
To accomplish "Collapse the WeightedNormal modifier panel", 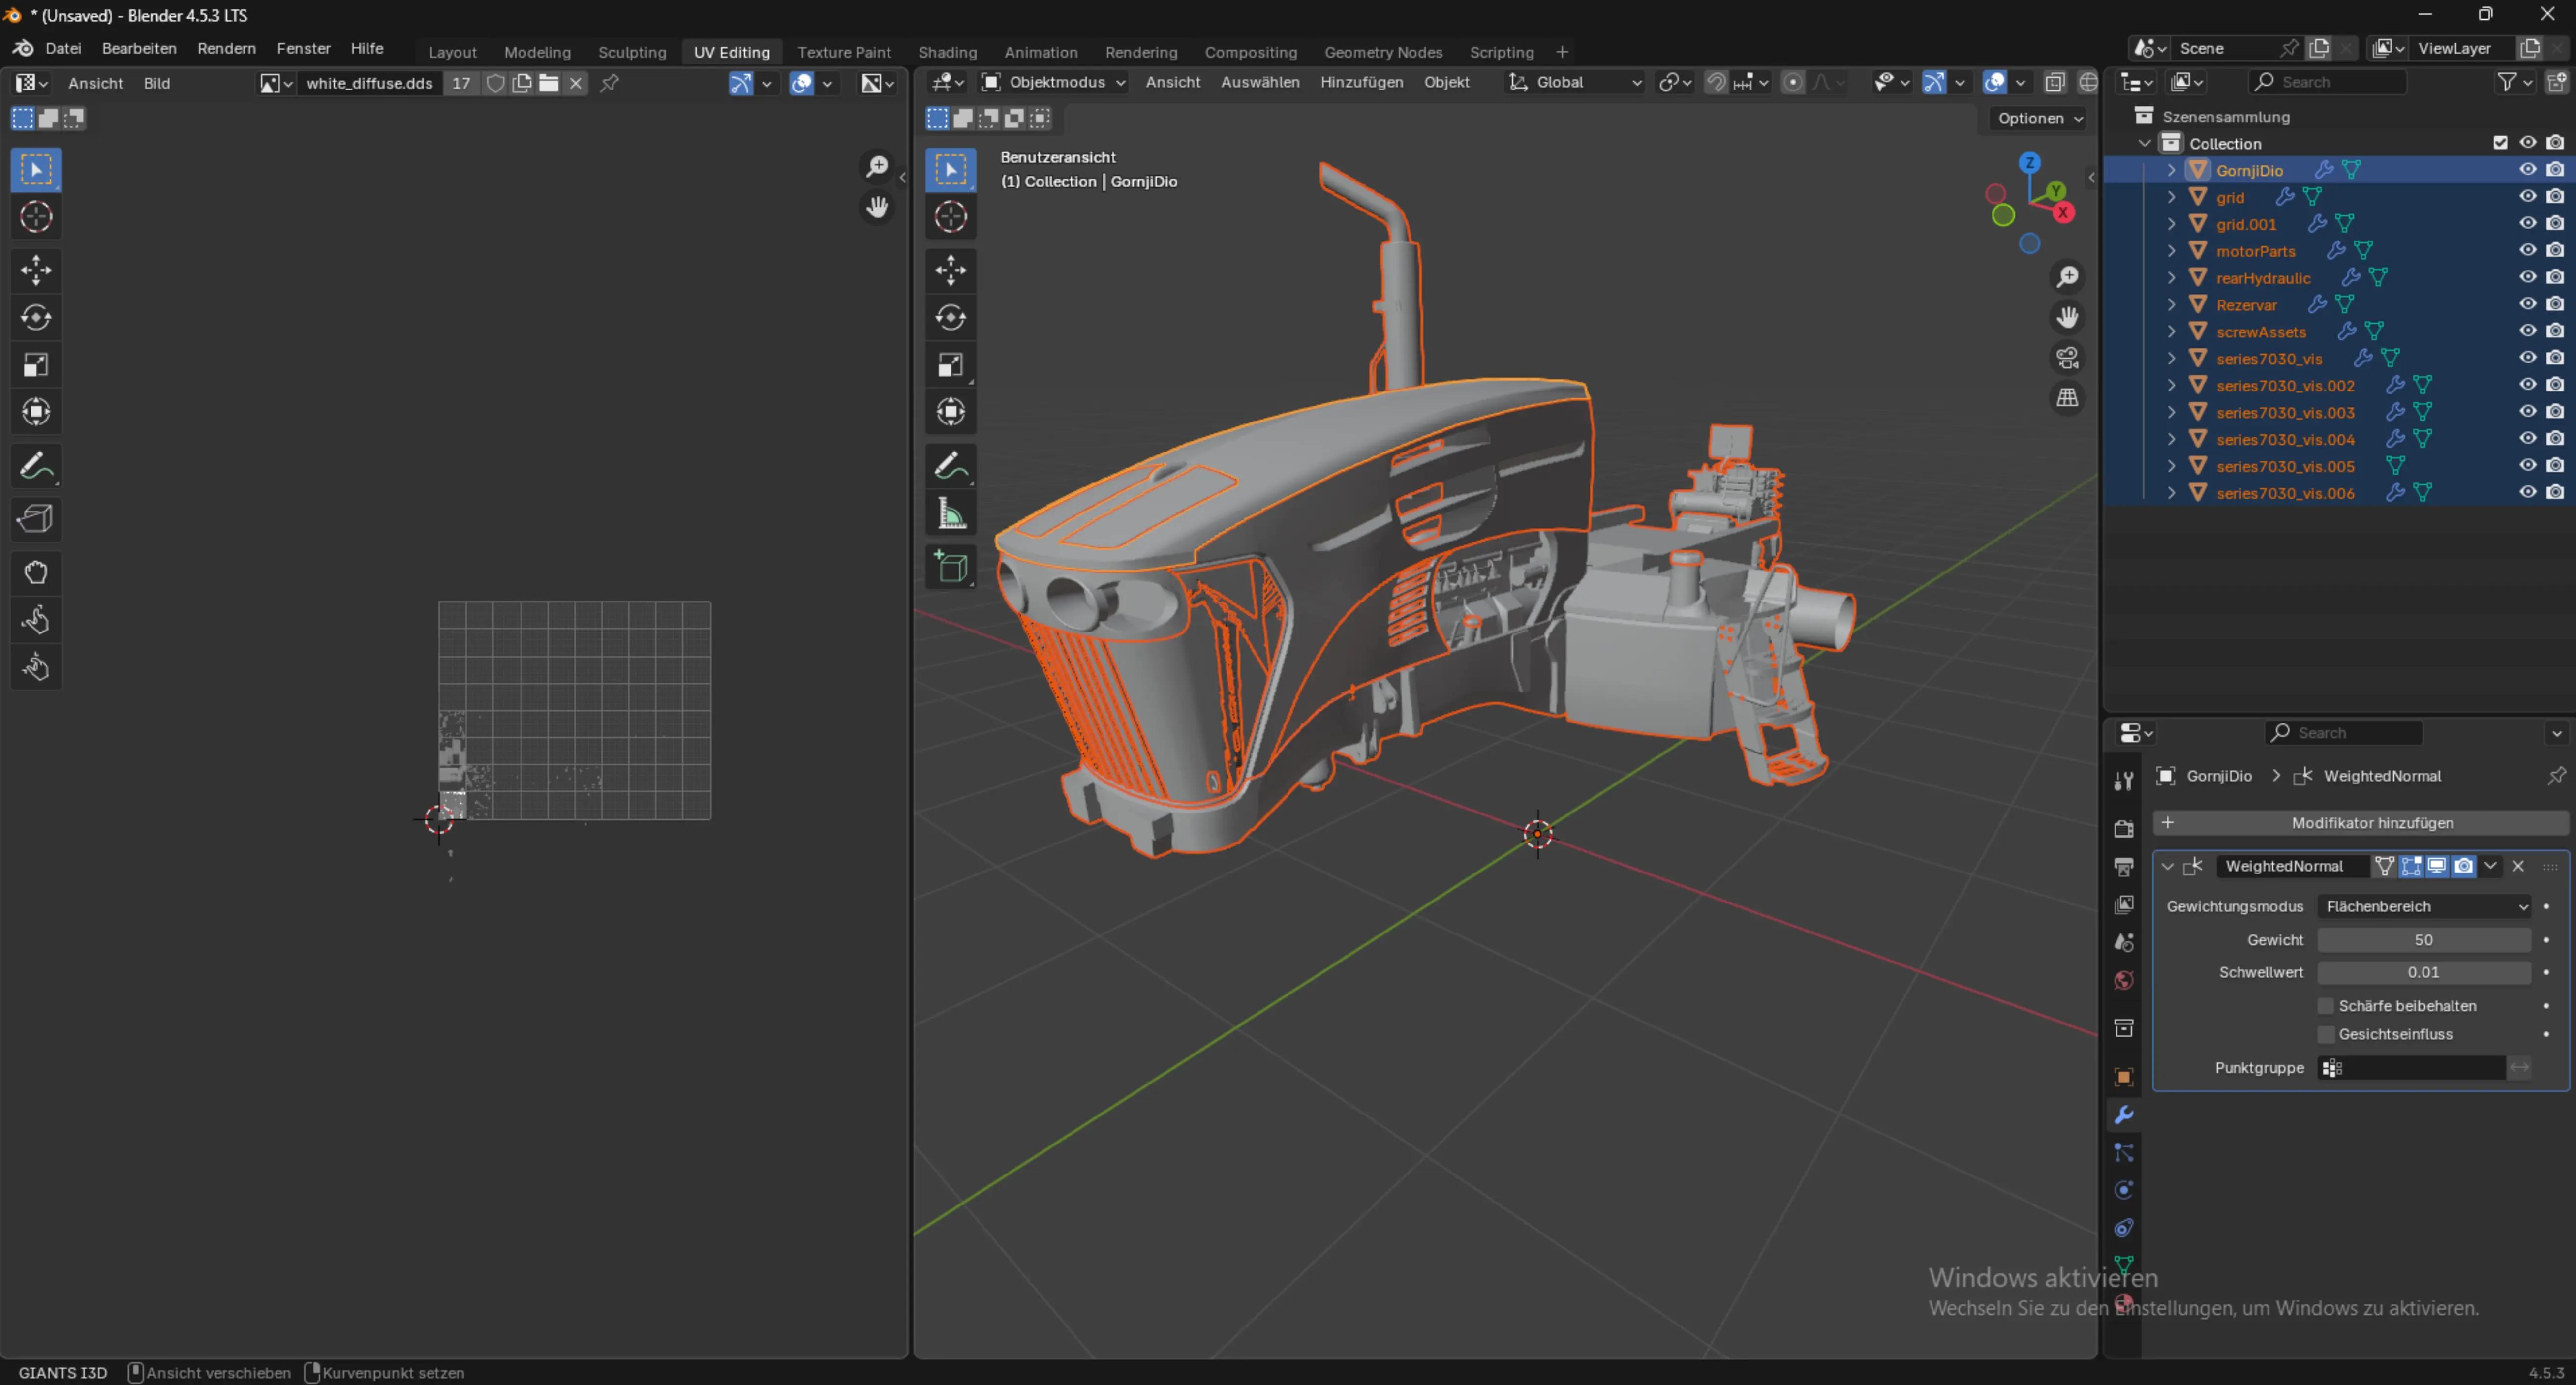I will 2167,866.
